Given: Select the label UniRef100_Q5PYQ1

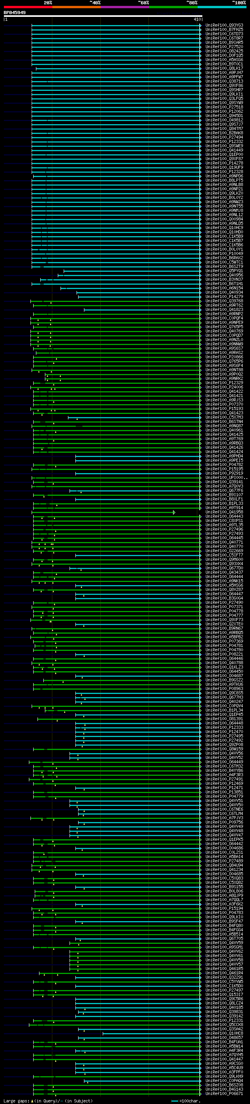Looking at the screenshot, I should point(224,271).
